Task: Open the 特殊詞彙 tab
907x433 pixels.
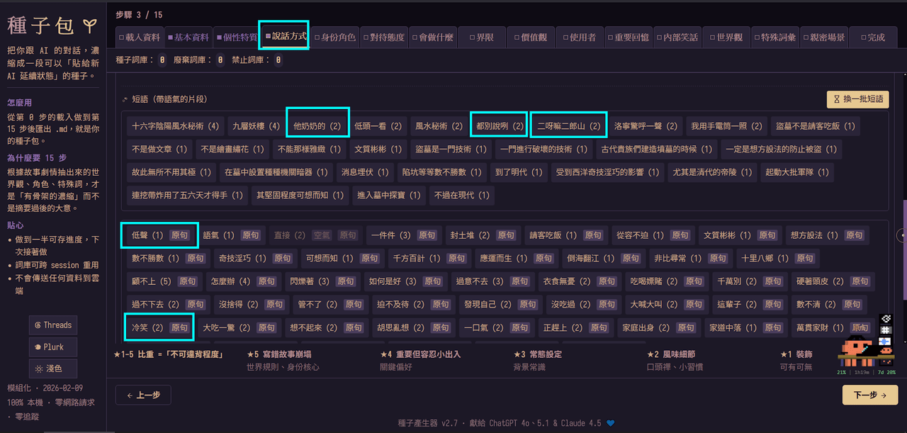Action: (775, 38)
